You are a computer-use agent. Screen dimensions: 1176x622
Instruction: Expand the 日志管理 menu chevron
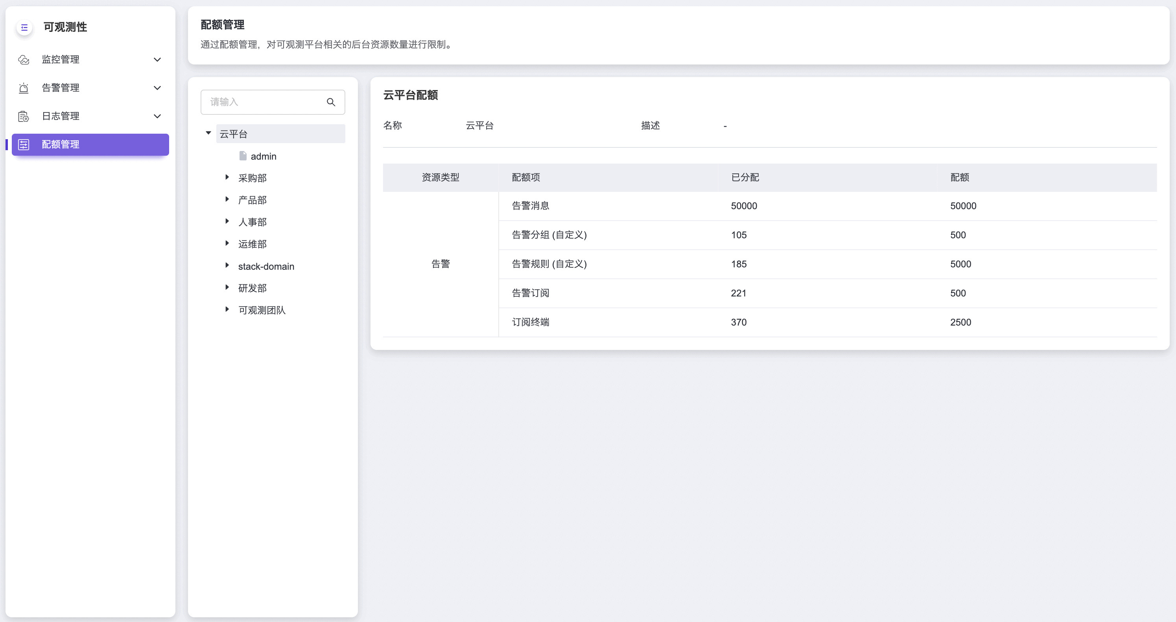click(157, 116)
